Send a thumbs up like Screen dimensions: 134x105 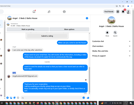coord(88,98)
